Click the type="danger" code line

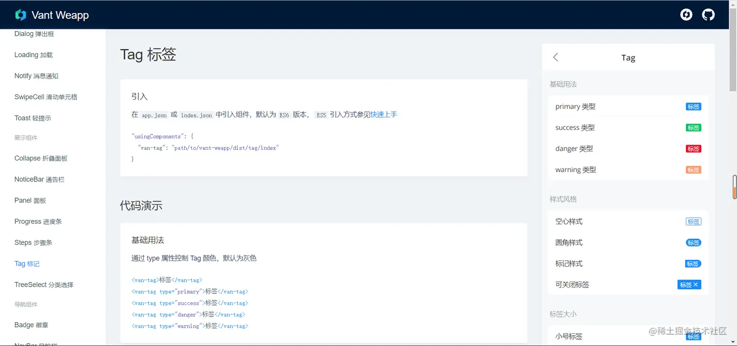[x=188, y=314]
